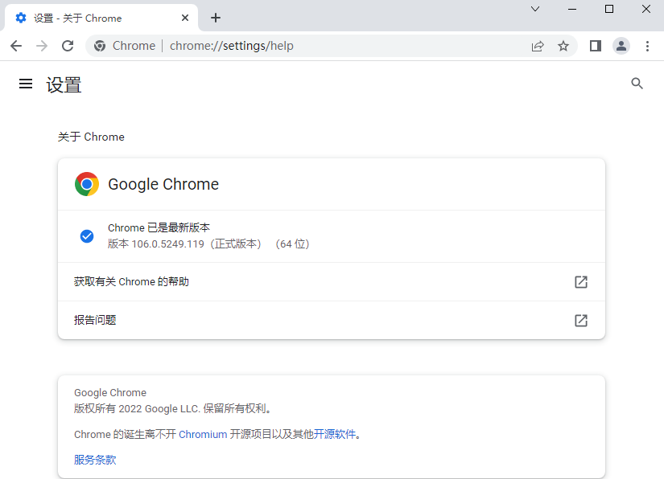This screenshot has height=479, width=664.
Task: Click the browser forward arrow
Action: (42, 46)
